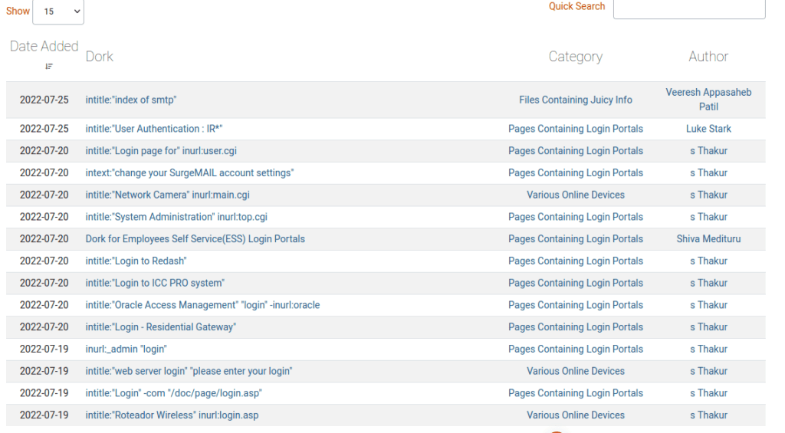Click the Category column header
785x433 pixels.
[575, 57]
